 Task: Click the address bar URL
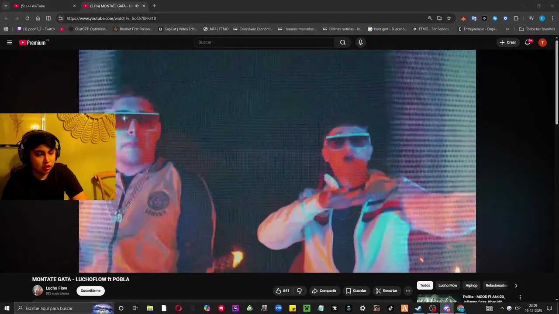[111, 18]
